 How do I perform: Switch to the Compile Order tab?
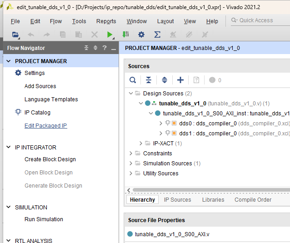[253, 199]
